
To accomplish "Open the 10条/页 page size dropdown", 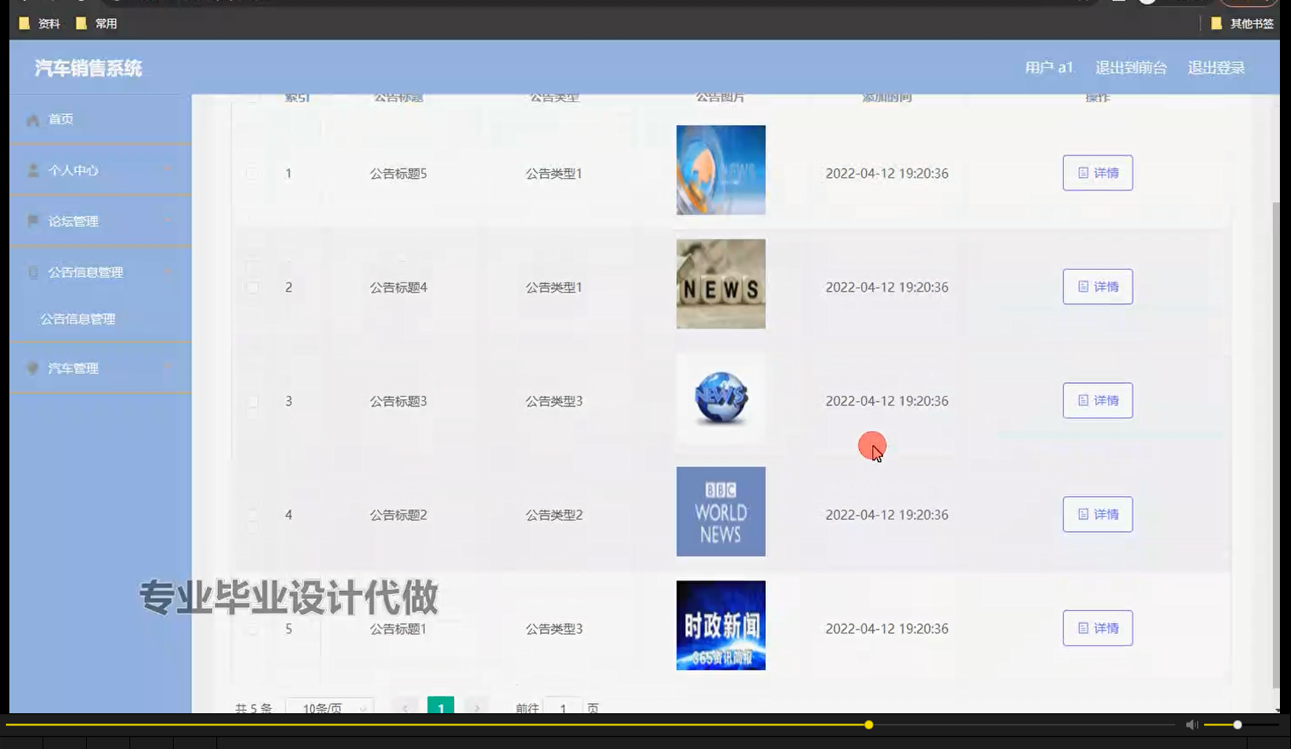I will [330, 708].
